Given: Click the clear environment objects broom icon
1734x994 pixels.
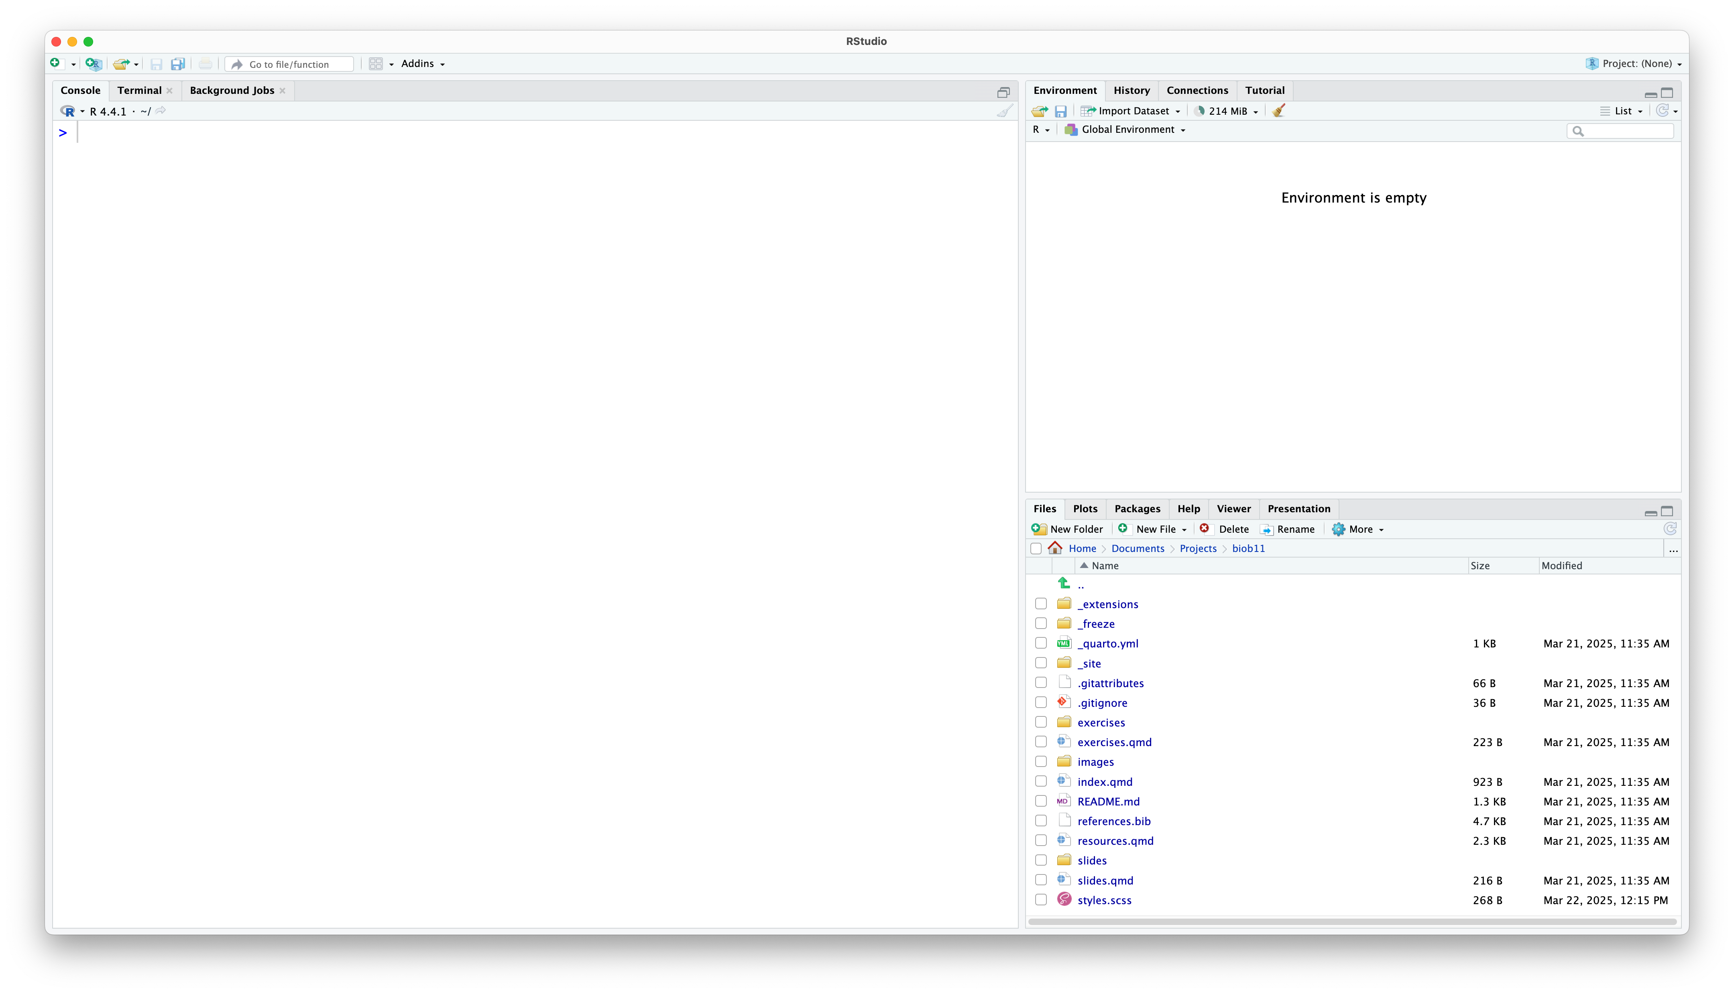Looking at the screenshot, I should click(x=1278, y=111).
